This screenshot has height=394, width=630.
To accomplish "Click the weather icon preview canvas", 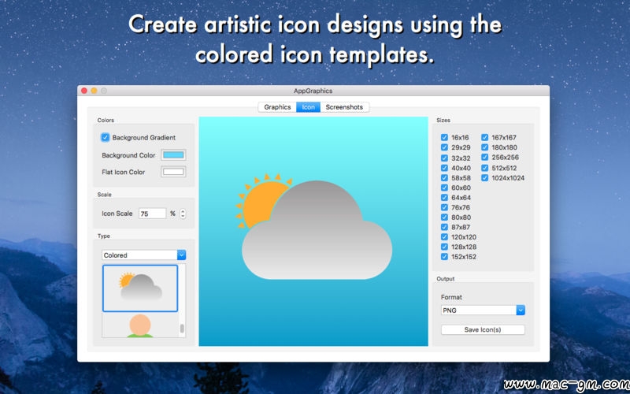I will tap(313, 231).
